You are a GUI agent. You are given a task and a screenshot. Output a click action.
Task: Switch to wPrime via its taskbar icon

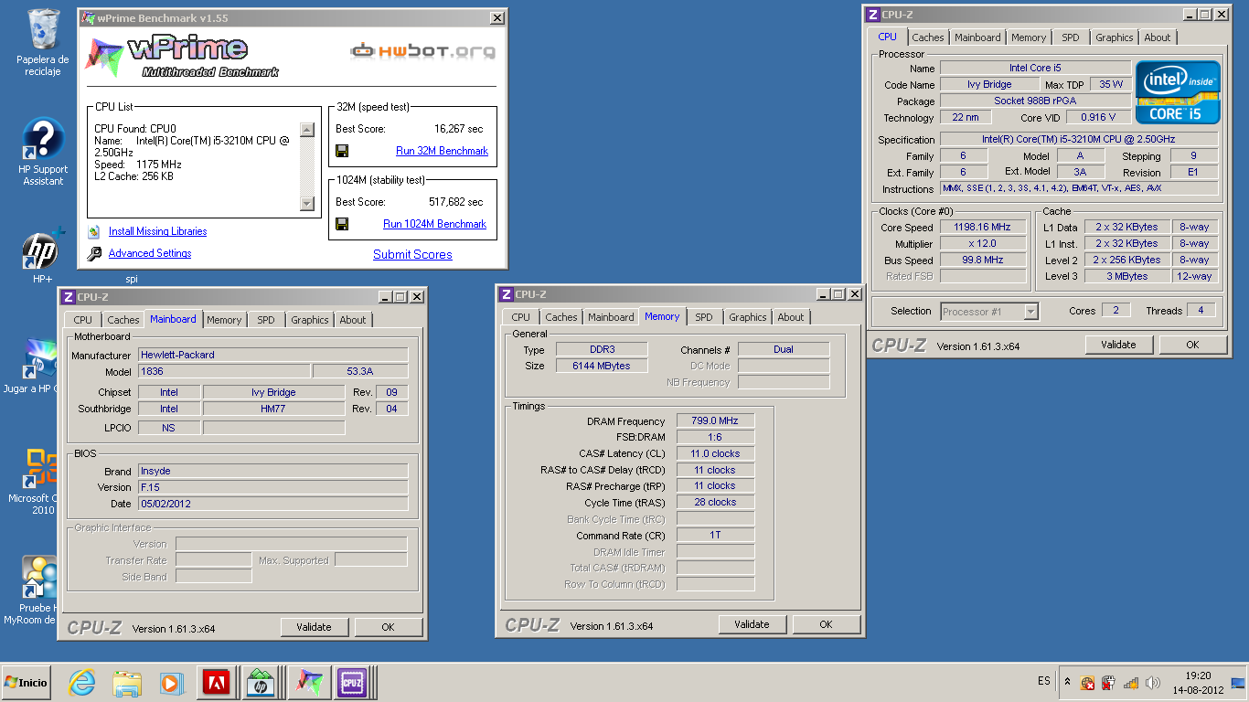click(x=308, y=683)
